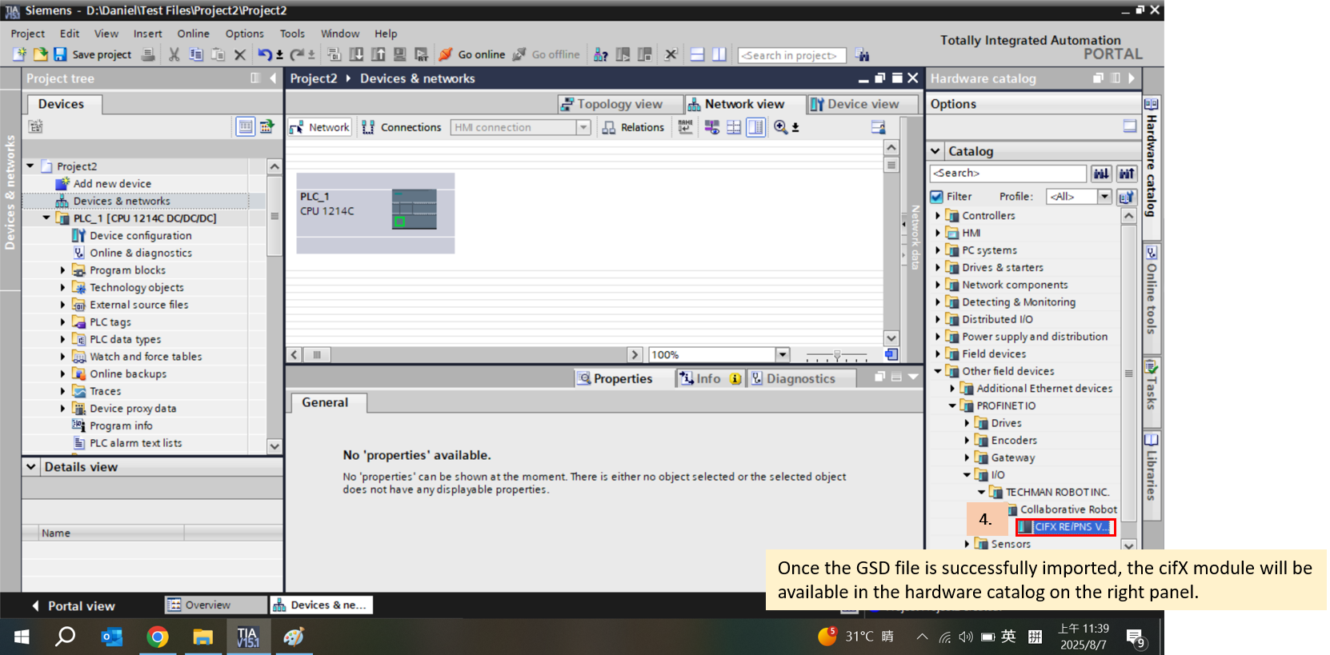Image resolution: width=1330 pixels, height=655 pixels.
Task: Split editor space vertically
Action: pyautogui.click(x=719, y=54)
